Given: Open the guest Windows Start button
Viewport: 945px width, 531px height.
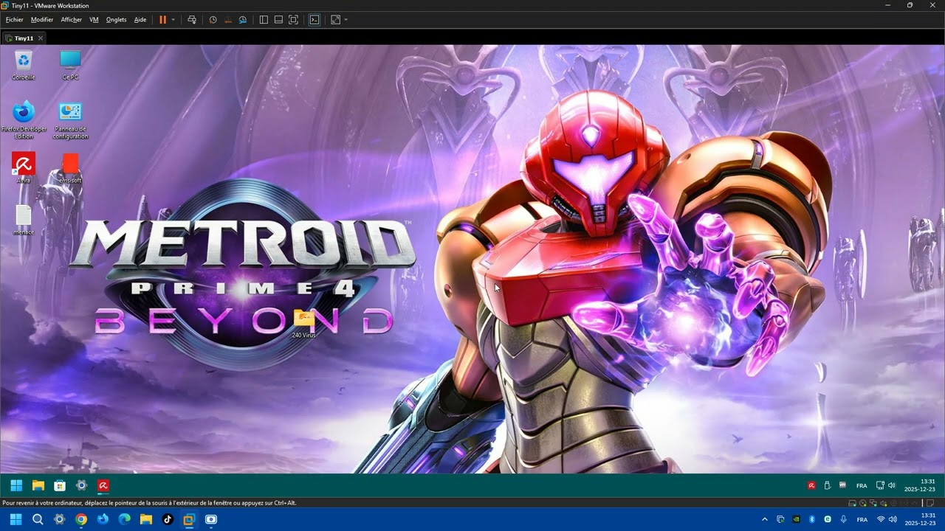Looking at the screenshot, I should pos(16,485).
